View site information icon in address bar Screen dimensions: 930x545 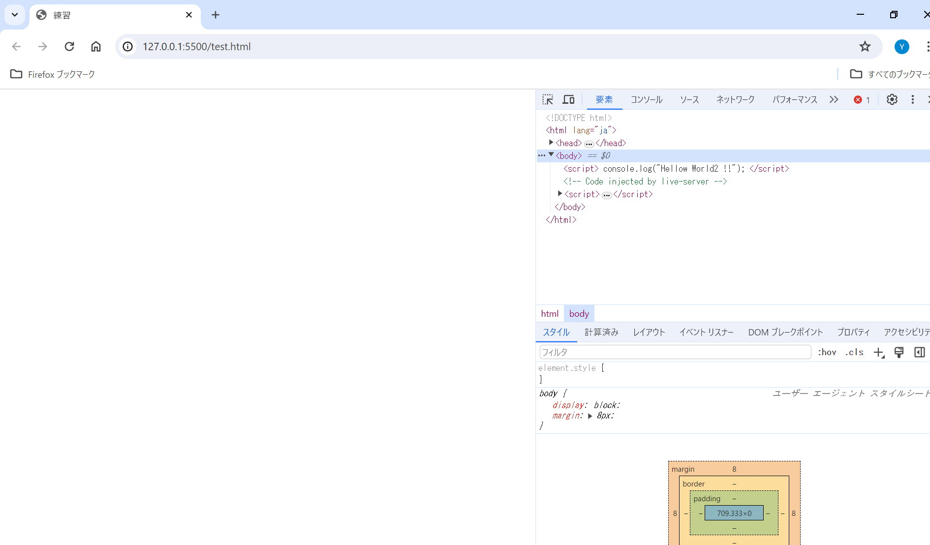[x=127, y=46]
